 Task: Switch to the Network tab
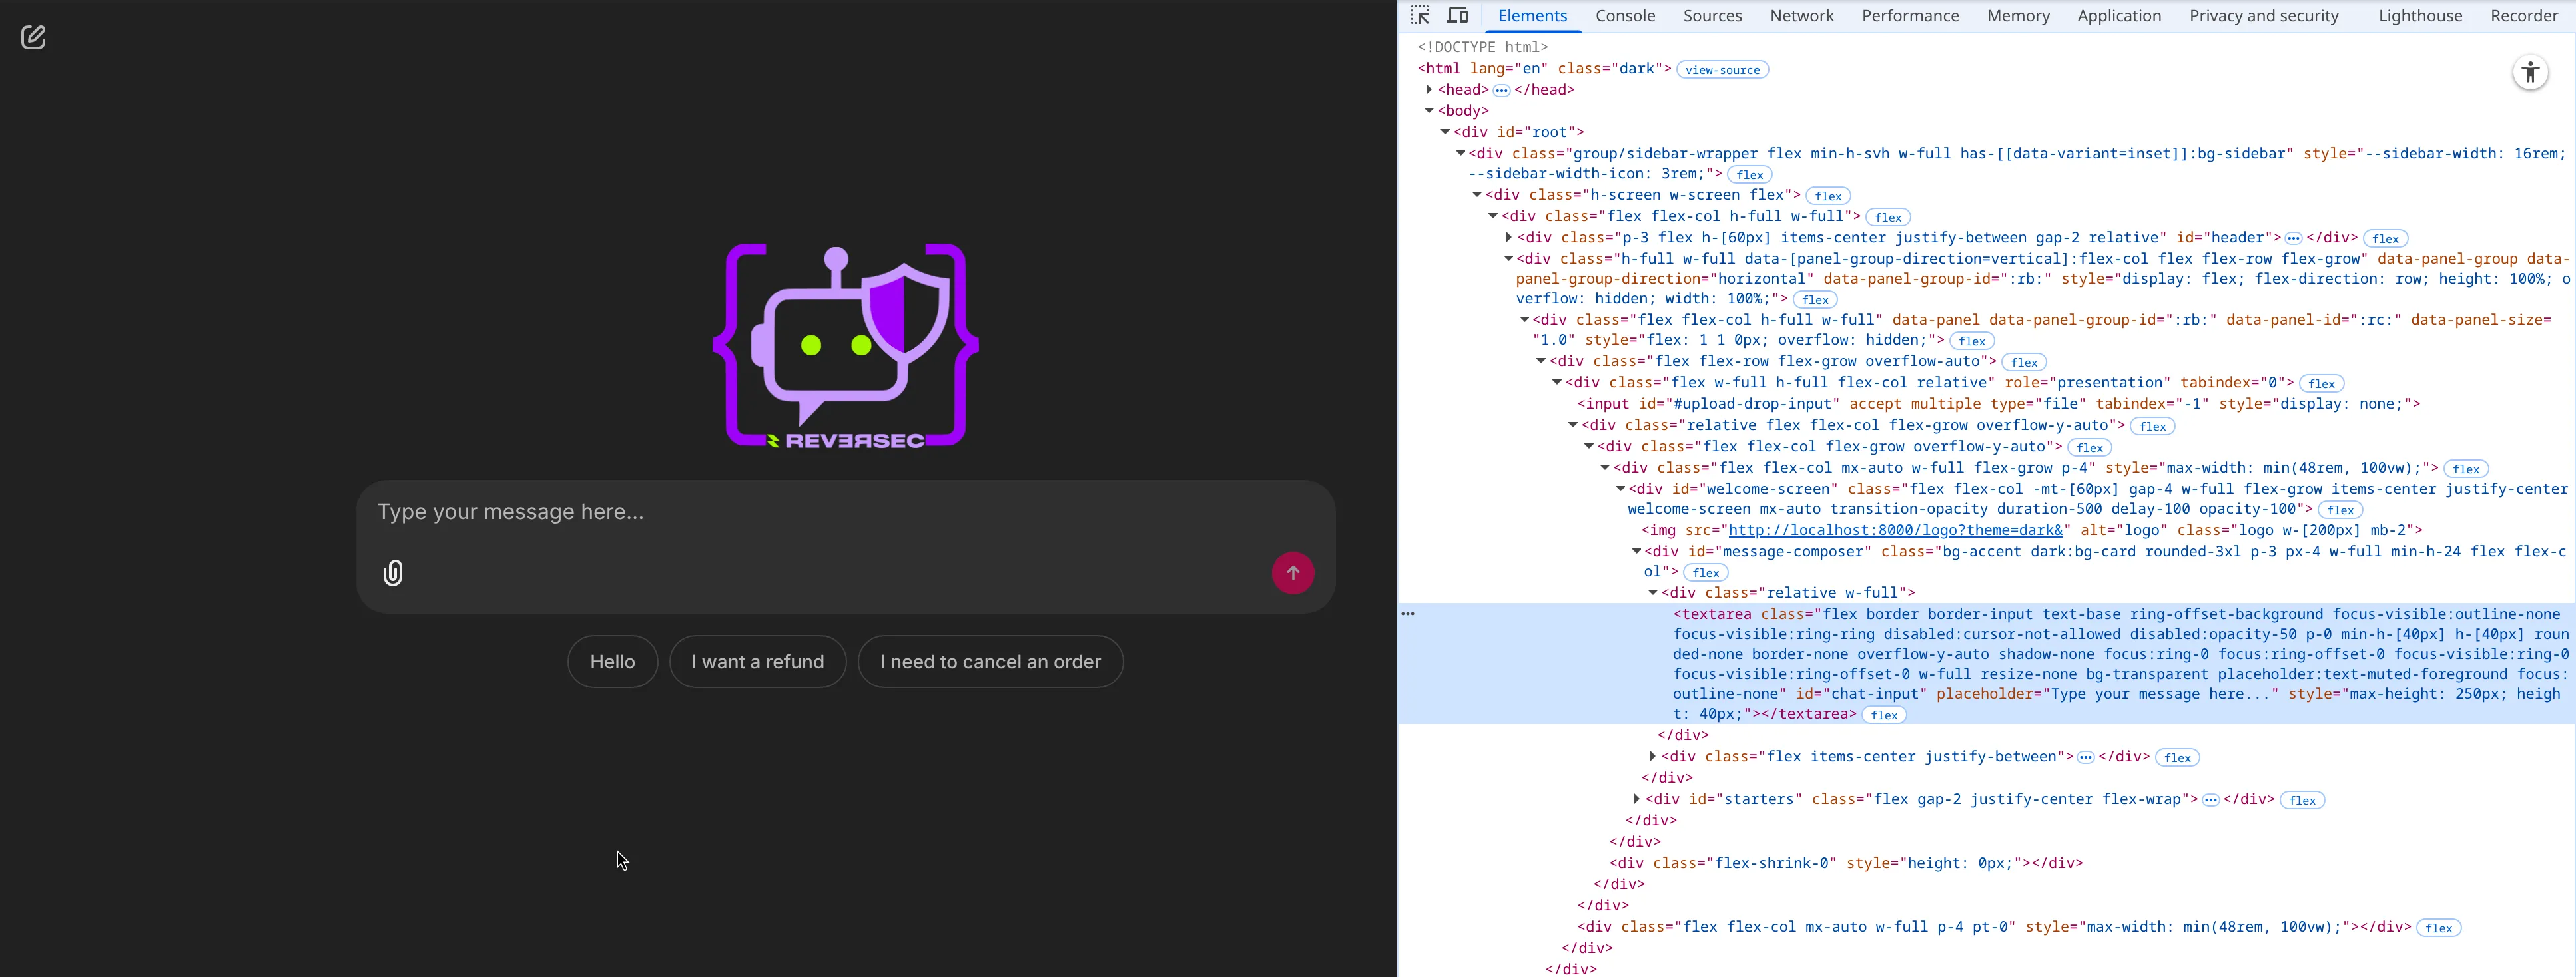click(1802, 15)
